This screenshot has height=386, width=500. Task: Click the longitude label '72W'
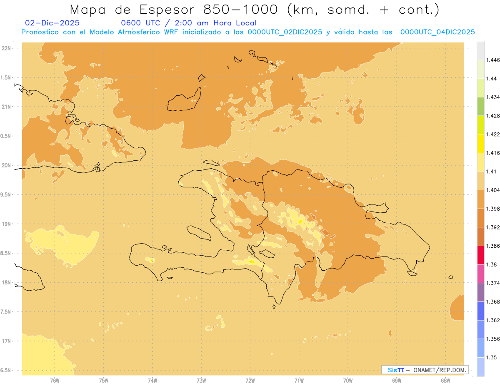[250, 380]
